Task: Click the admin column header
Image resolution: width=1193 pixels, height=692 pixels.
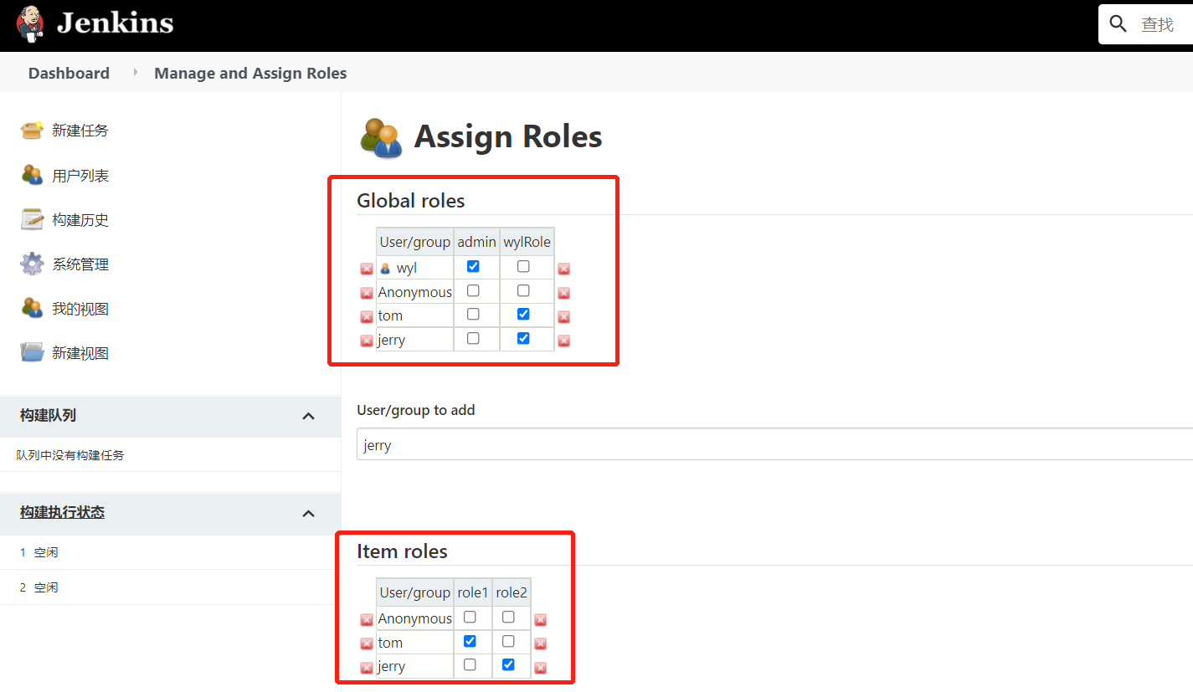Action: point(476,242)
